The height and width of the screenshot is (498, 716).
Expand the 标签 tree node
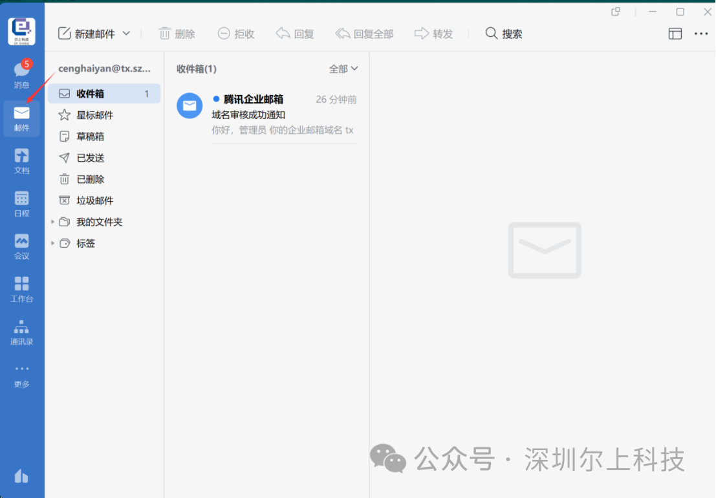(x=53, y=244)
